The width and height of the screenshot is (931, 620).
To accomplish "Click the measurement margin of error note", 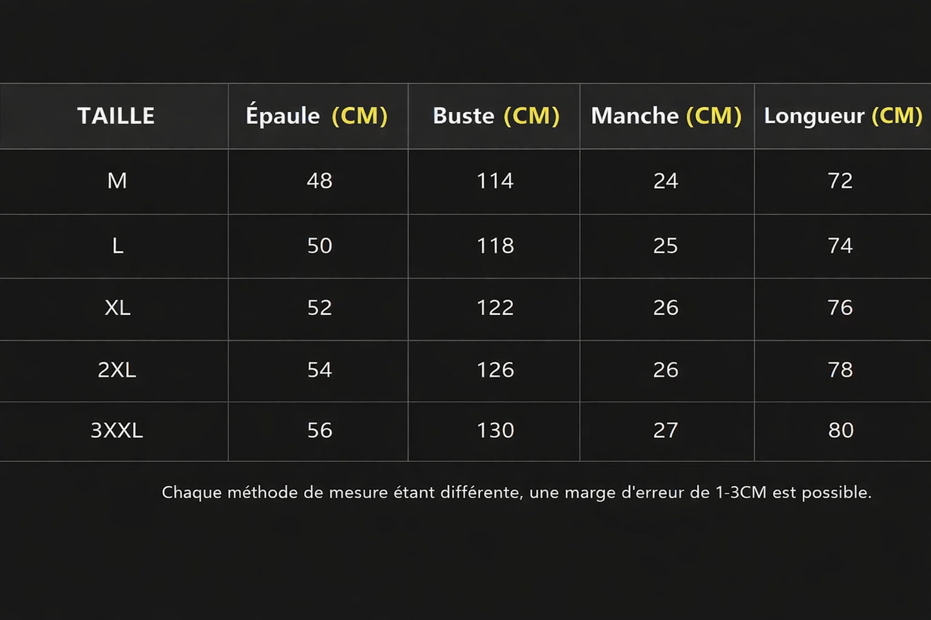I will pyautogui.click(x=516, y=493).
